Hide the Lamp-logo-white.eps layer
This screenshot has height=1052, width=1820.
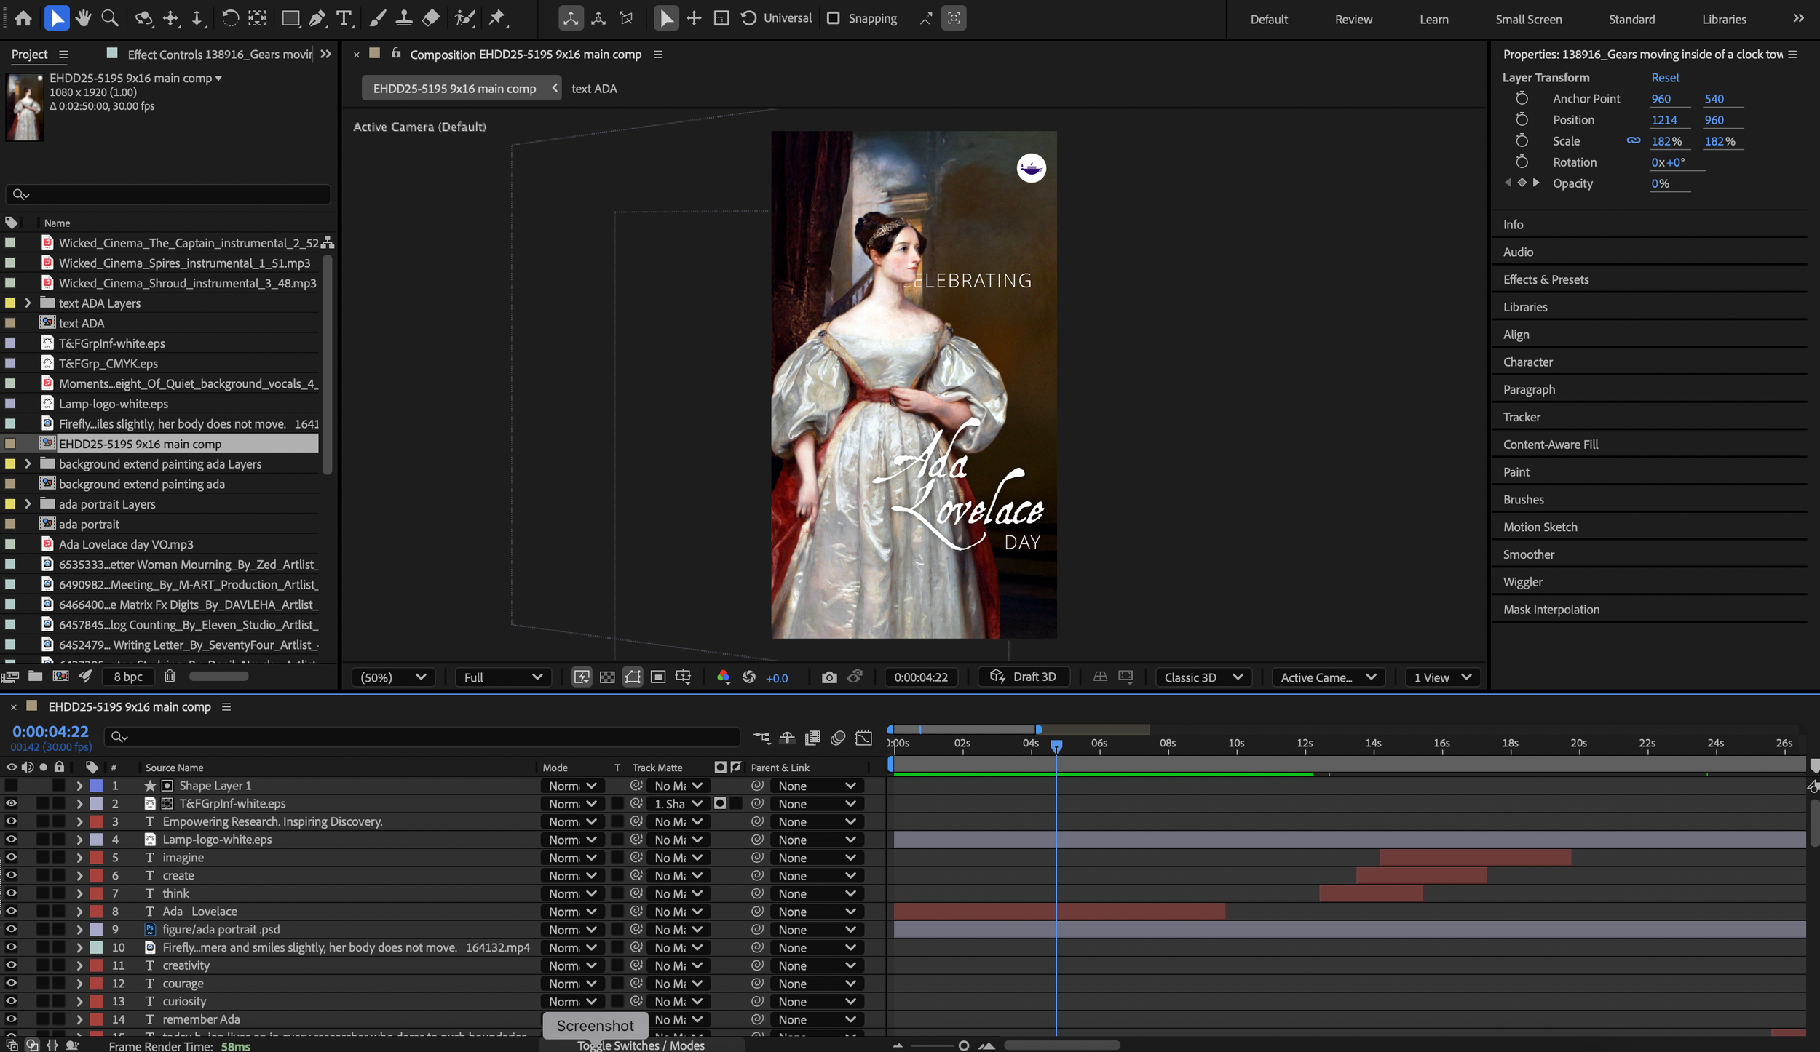11,839
